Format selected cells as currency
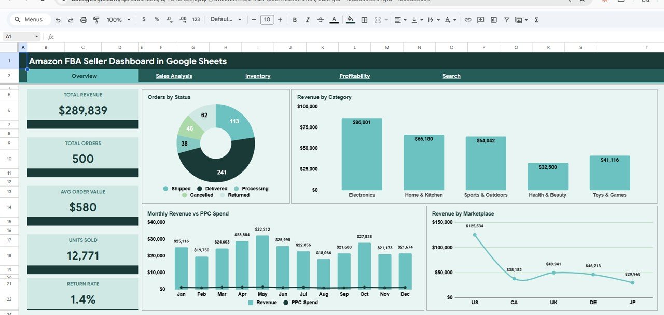 pos(144,20)
